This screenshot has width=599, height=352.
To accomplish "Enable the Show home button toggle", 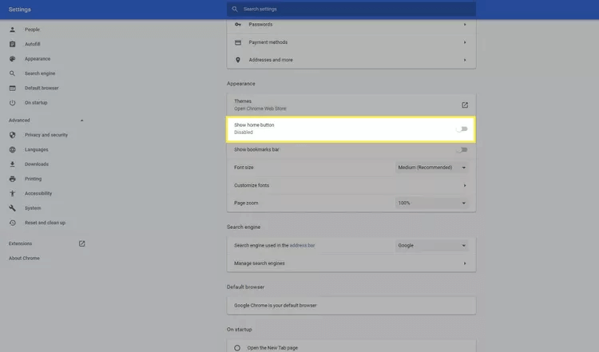I will 462,129.
